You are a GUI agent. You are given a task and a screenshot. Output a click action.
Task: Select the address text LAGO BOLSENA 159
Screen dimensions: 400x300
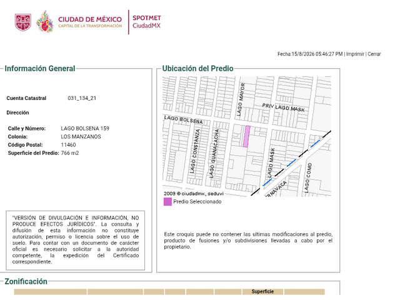[85, 128]
